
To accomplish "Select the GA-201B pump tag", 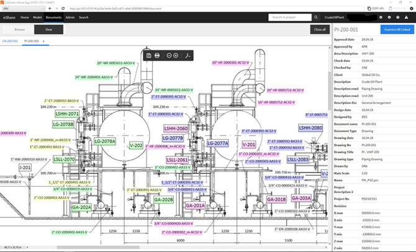I will click(x=276, y=199).
